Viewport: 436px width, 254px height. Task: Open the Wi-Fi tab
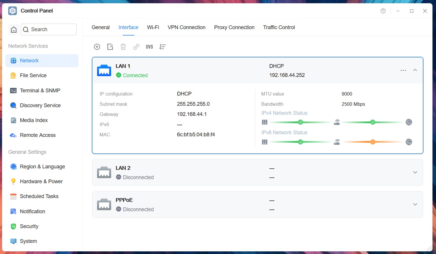(x=153, y=27)
